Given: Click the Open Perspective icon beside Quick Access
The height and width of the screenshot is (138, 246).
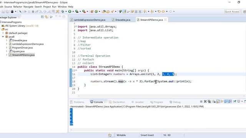Looking at the screenshot, I should (x=244, y=11).
